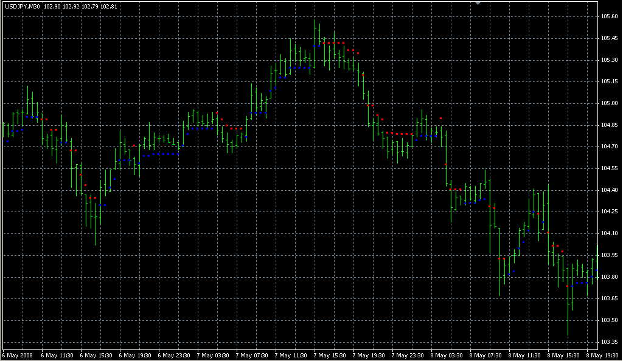Click the 7 May 03:30 time label
Image resolution: width=623 pixels, height=361 pixels.
point(213,355)
